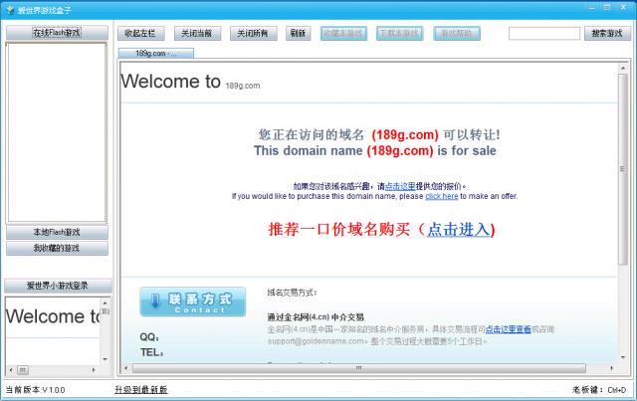Click the TEL: contact label
The width and height of the screenshot is (637, 401).
click(x=152, y=352)
